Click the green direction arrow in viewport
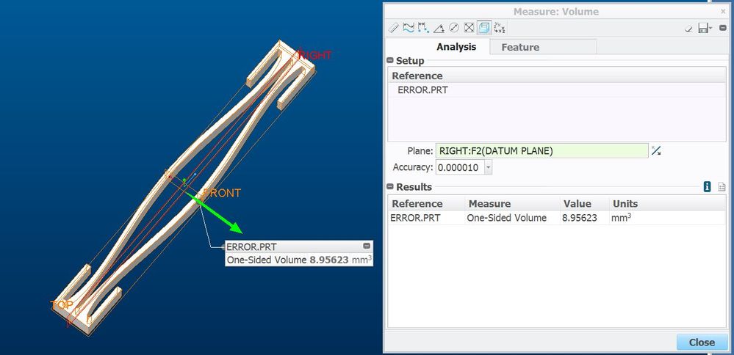This screenshot has width=734, height=355. [x=218, y=214]
